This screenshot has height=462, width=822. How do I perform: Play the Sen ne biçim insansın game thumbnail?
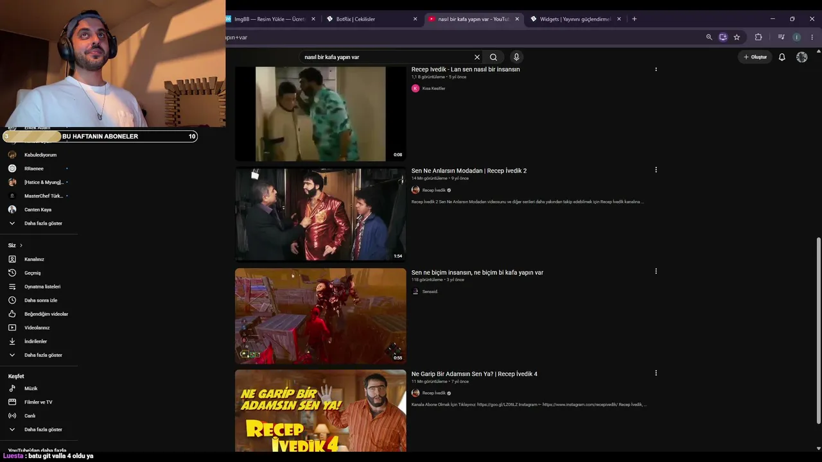pyautogui.click(x=320, y=316)
